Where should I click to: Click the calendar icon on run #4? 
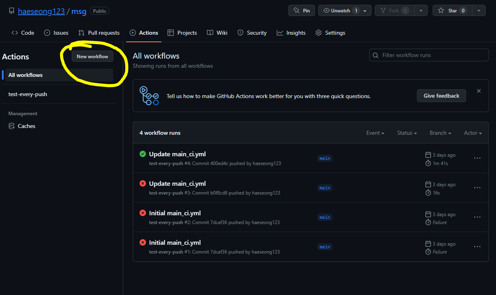point(428,155)
